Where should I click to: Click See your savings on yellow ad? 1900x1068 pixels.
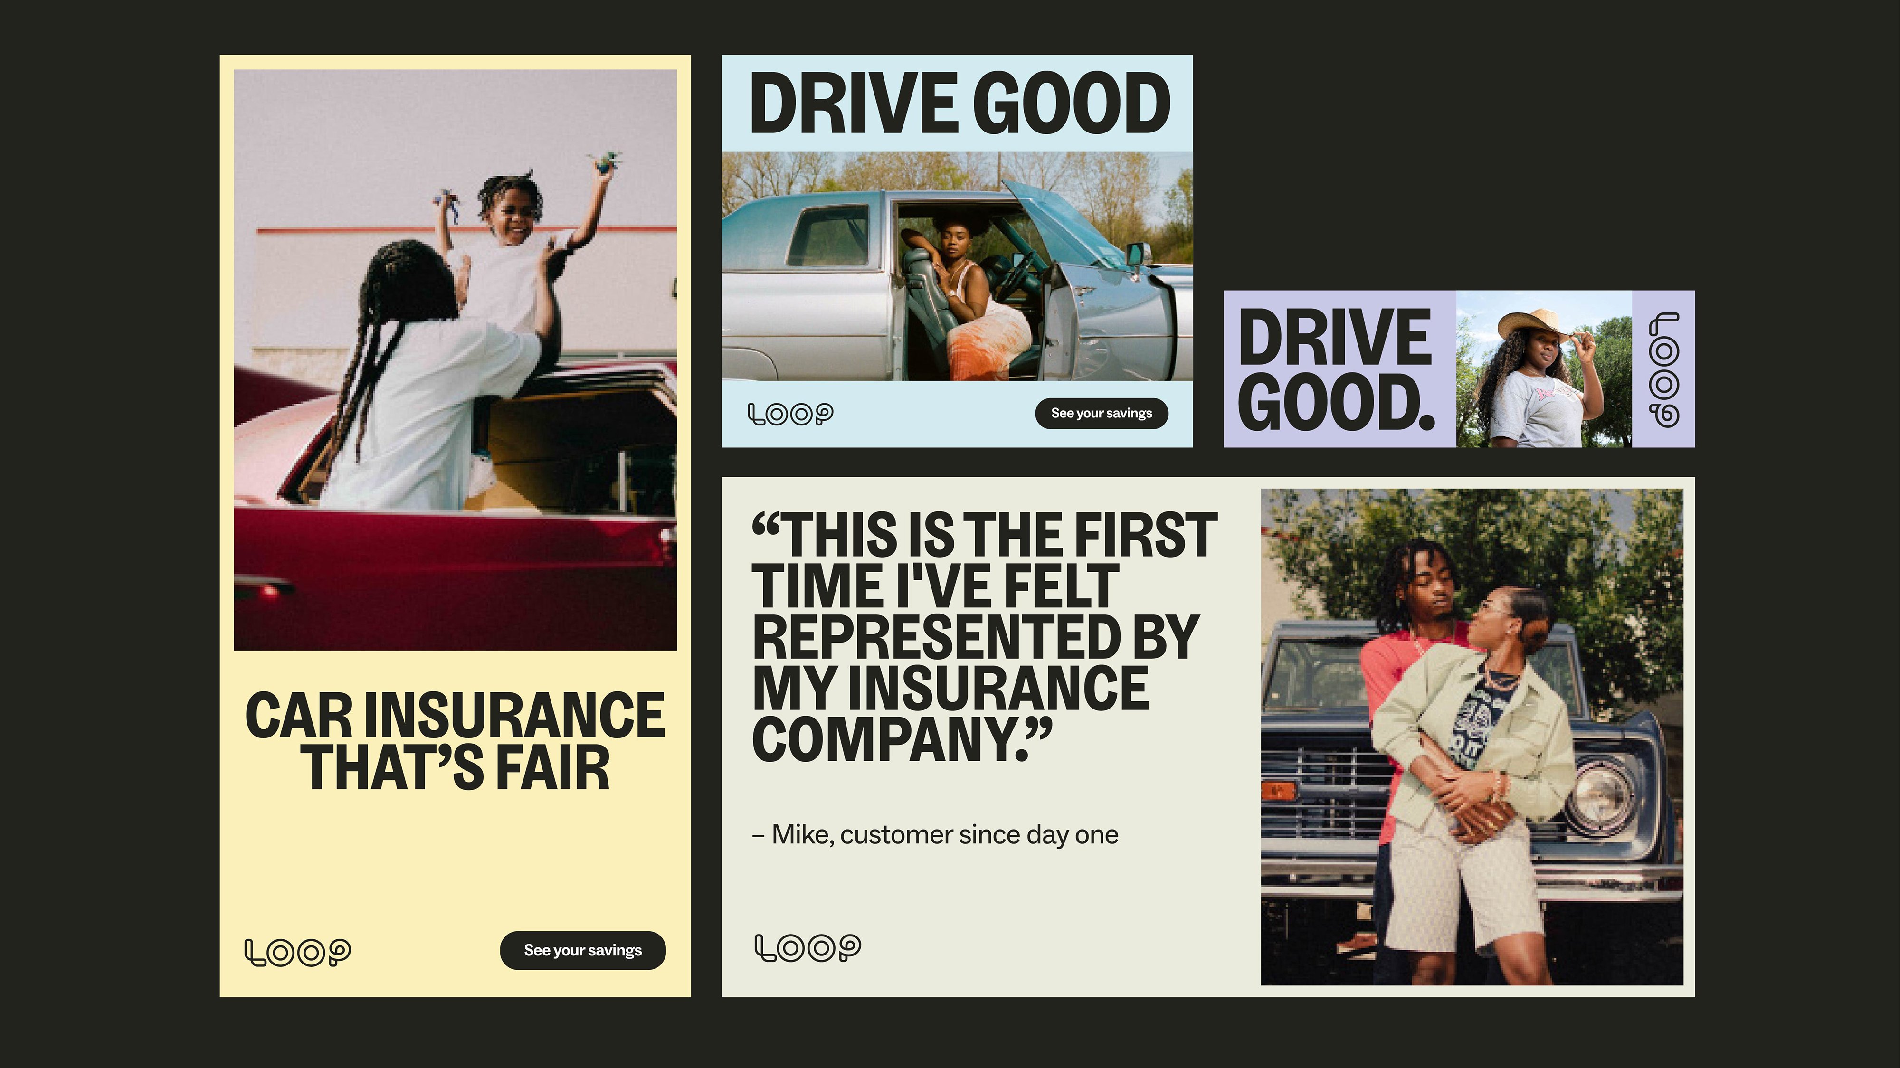tap(583, 950)
